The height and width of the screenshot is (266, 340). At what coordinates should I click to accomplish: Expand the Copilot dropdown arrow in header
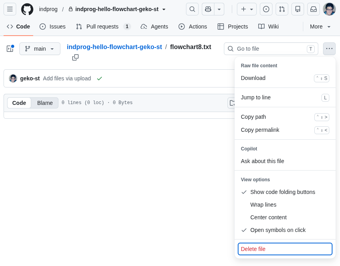[219, 9]
